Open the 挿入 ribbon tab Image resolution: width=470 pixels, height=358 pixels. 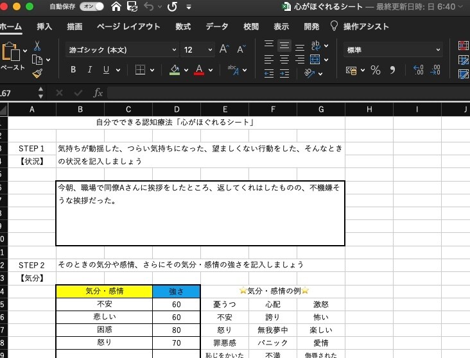(44, 27)
